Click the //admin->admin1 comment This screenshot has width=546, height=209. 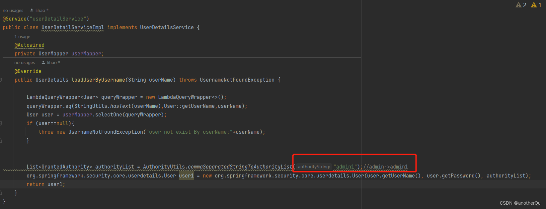(386, 167)
